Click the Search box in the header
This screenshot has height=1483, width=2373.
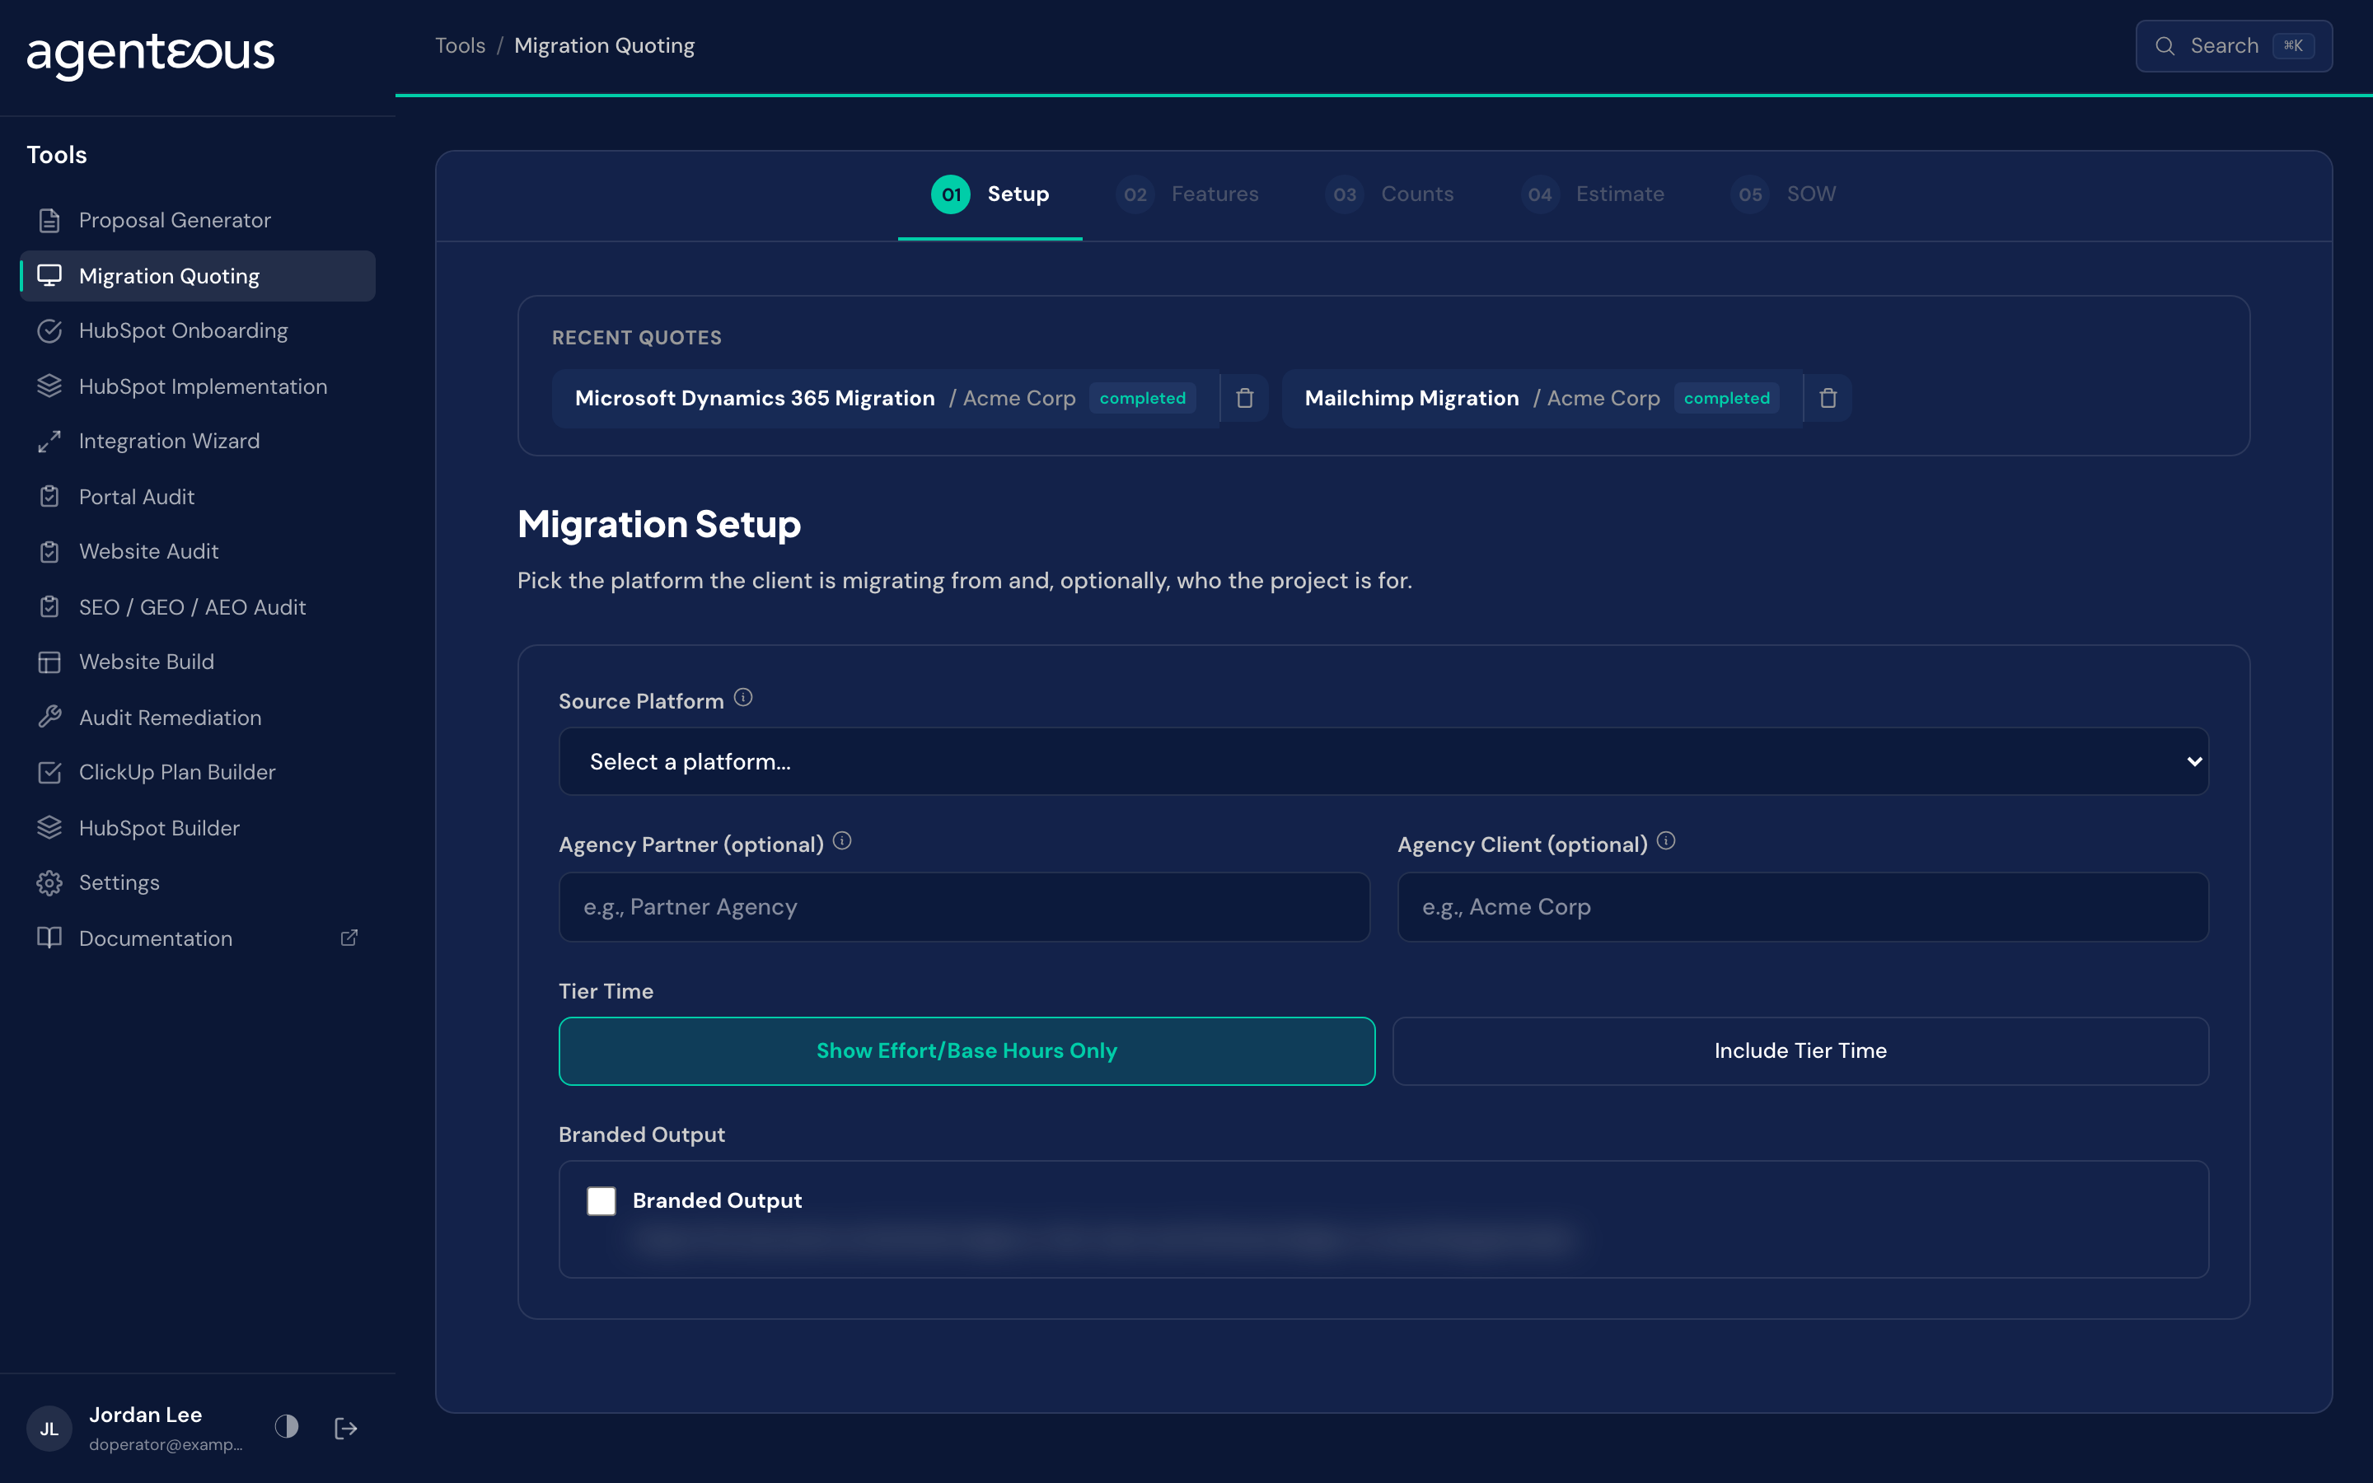(2234, 46)
